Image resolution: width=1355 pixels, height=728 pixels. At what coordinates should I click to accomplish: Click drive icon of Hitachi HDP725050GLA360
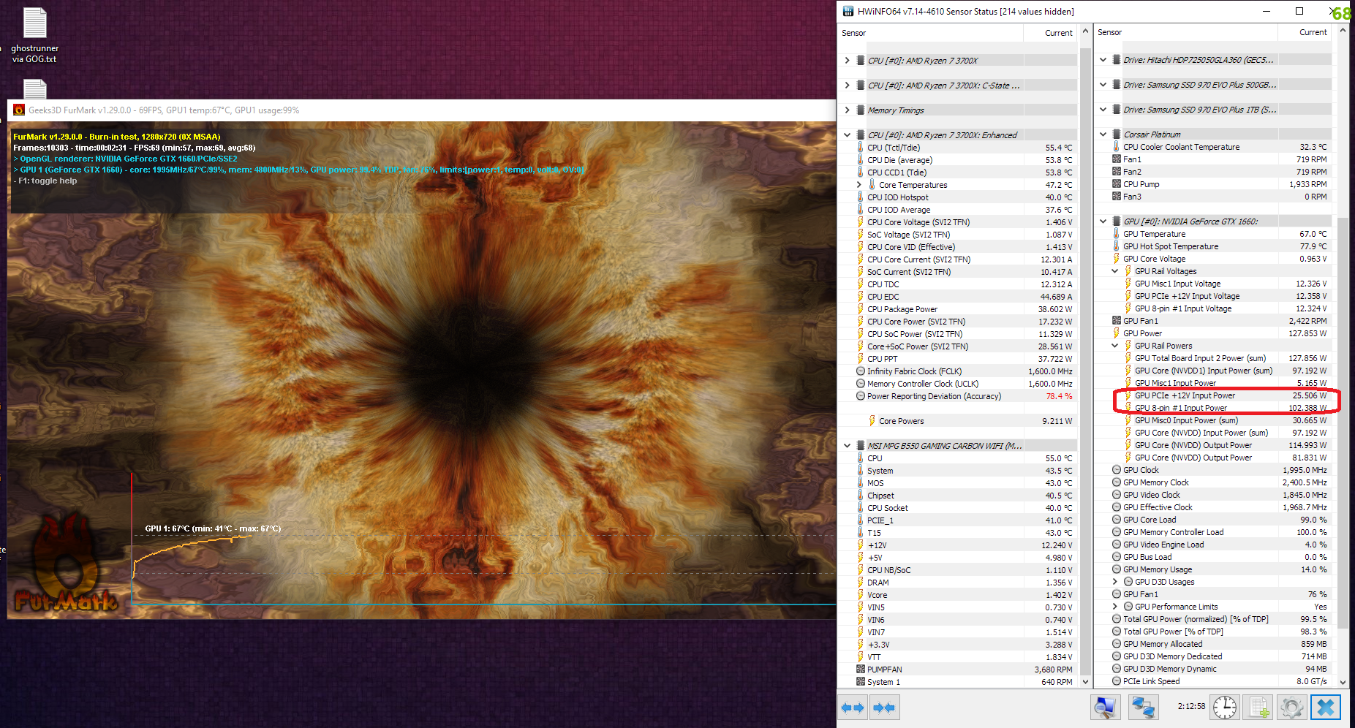coord(1117,60)
